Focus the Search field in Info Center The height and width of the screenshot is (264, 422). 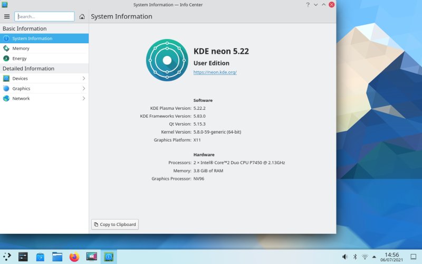pyautogui.click(x=44, y=17)
